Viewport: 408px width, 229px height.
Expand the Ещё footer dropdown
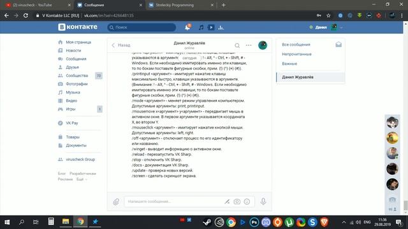coord(82,179)
